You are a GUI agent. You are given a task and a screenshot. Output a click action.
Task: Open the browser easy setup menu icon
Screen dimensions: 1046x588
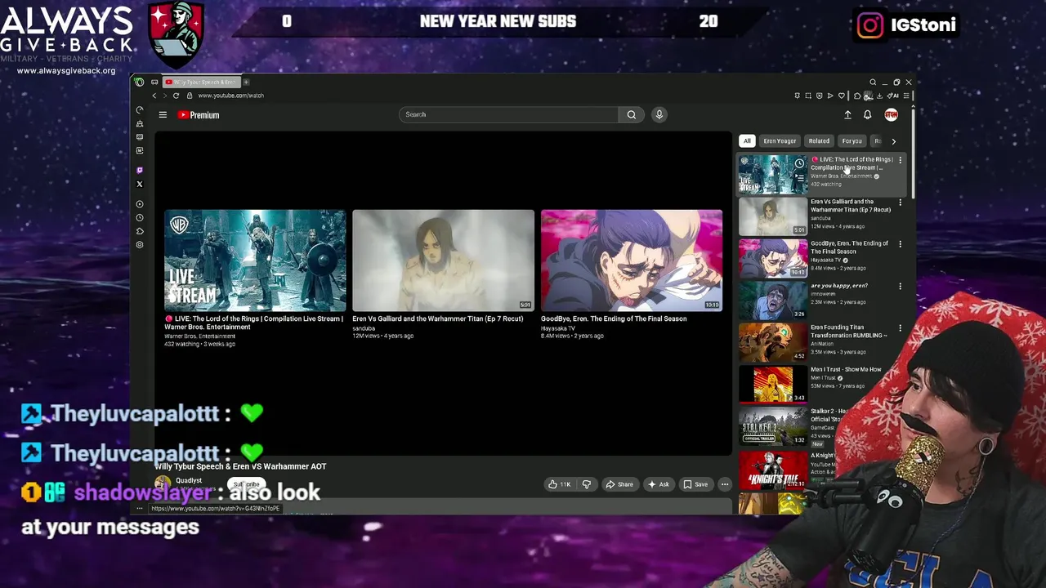[906, 96]
